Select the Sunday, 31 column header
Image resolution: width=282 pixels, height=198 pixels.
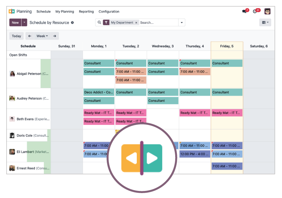[67, 46]
